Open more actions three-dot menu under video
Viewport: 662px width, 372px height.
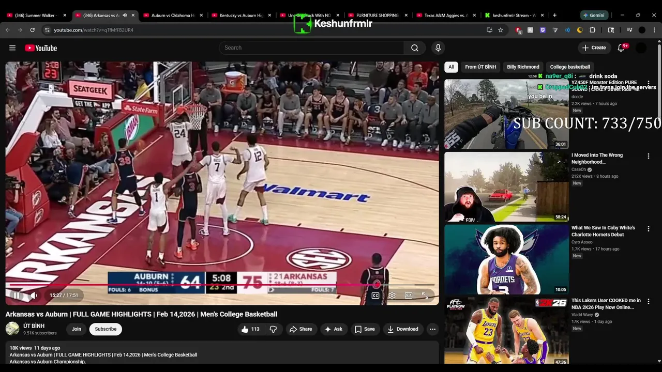(432, 329)
